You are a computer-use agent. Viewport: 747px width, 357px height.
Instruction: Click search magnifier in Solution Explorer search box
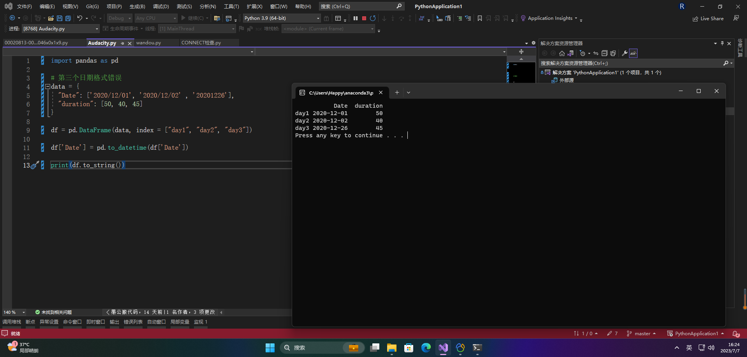point(726,63)
